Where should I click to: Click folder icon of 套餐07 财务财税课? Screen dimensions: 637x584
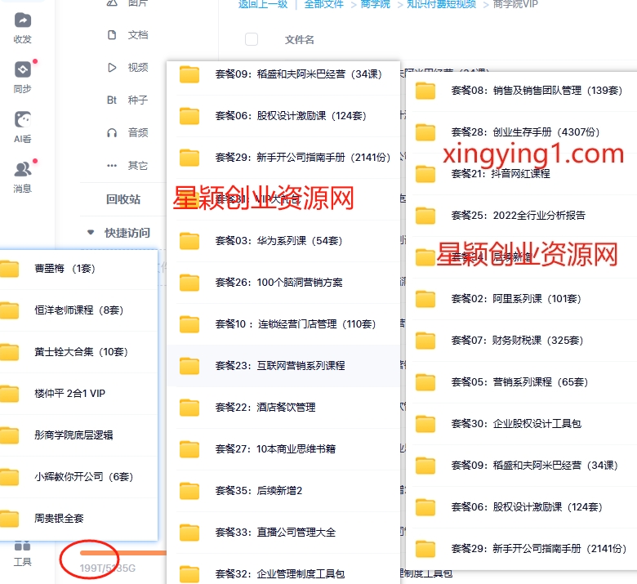tap(425, 341)
